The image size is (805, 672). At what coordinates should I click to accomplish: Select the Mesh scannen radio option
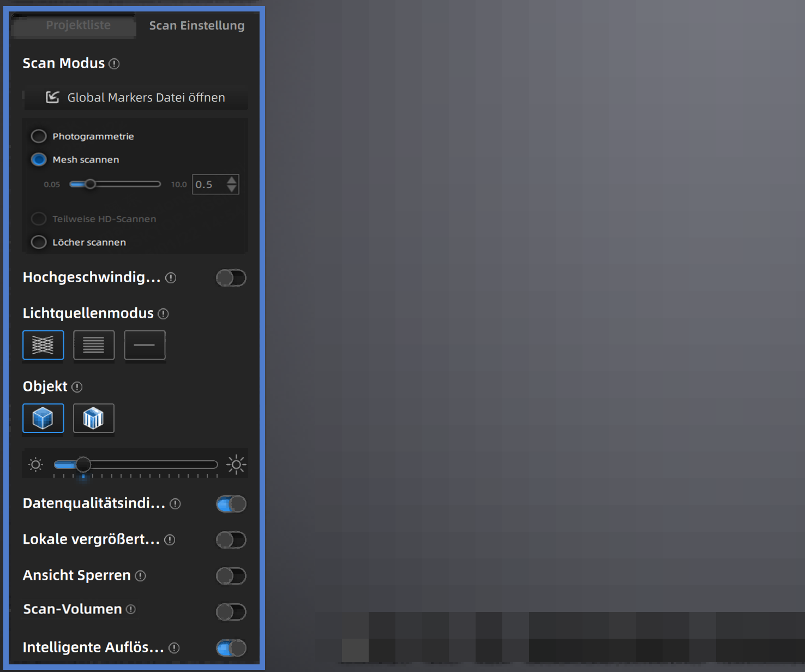point(38,159)
